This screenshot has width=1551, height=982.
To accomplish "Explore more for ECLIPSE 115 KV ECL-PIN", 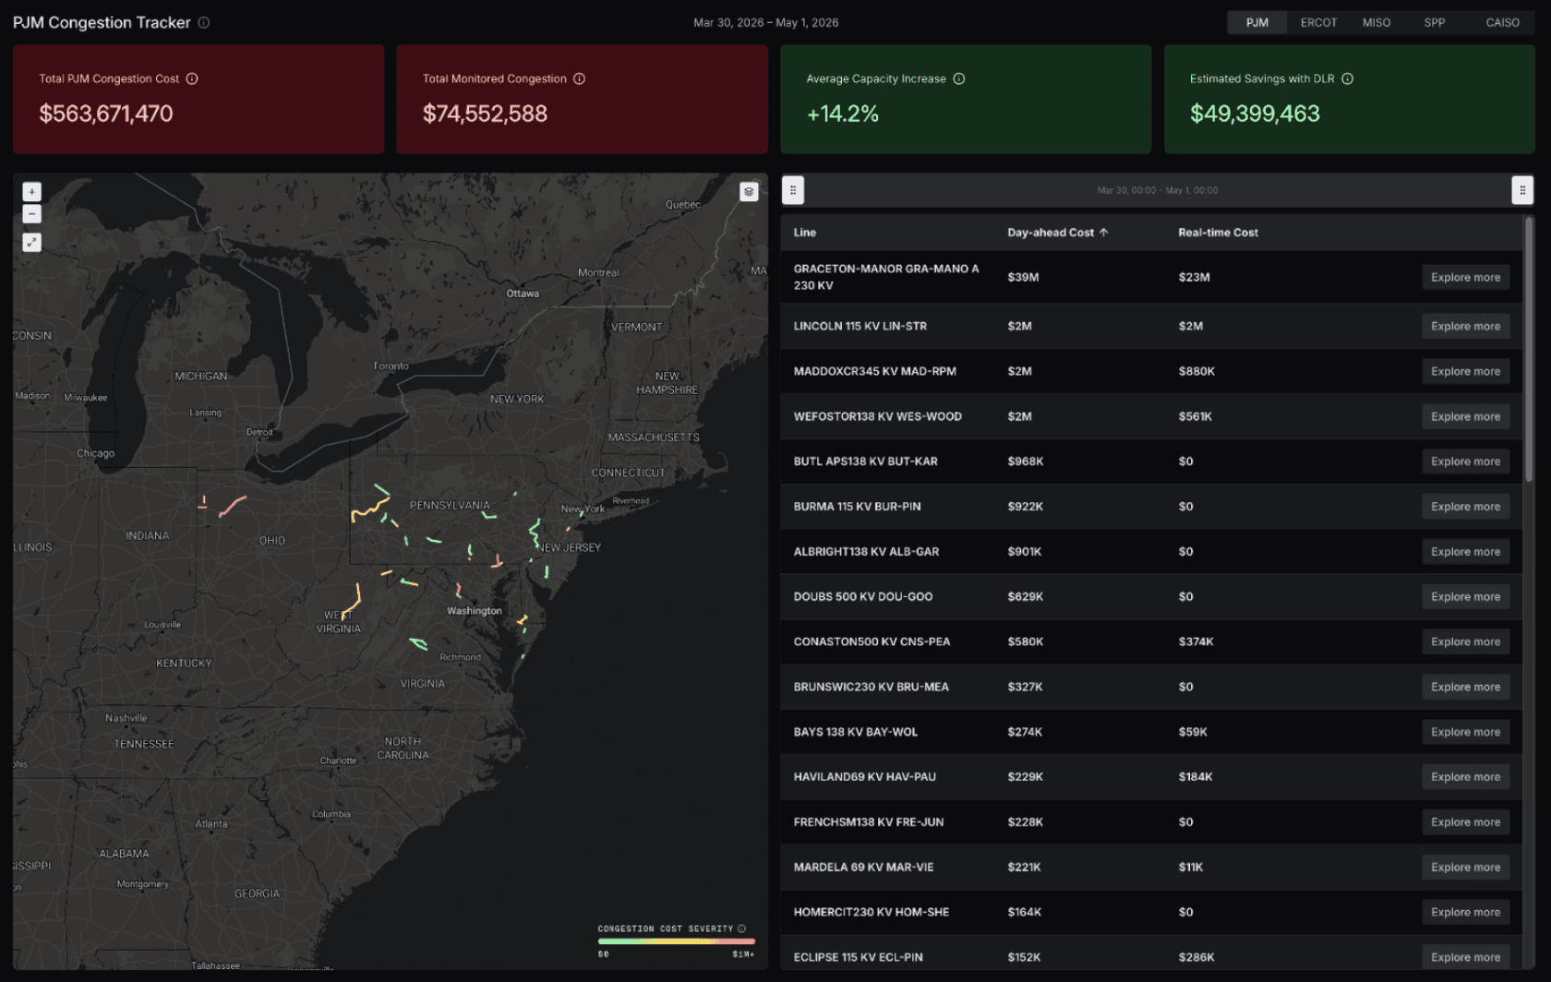I will (x=1465, y=957).
